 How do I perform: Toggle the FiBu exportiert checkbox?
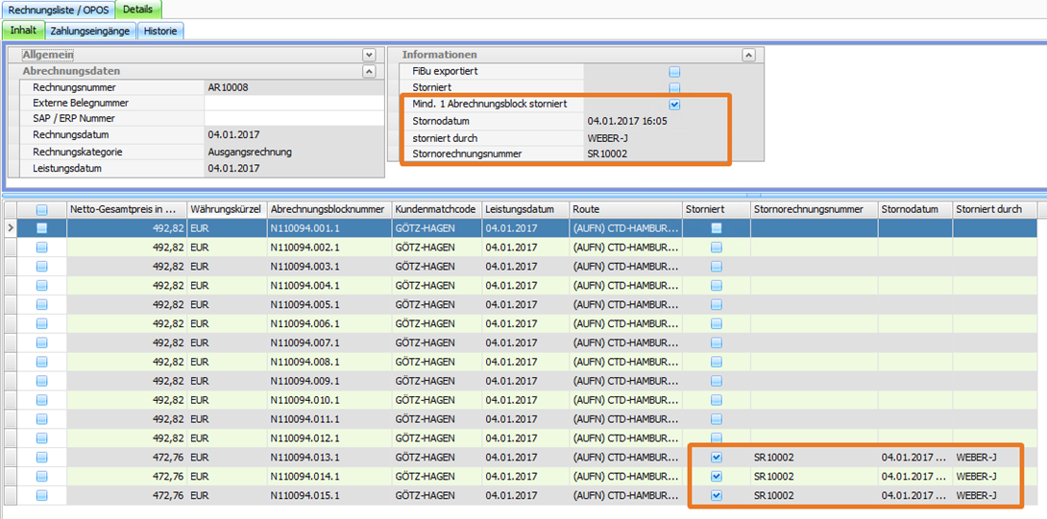tap(674, 72)
